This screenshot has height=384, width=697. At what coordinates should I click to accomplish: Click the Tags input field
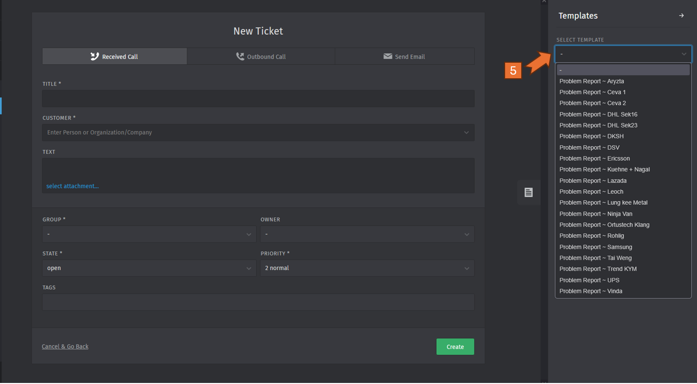point(258,302)
